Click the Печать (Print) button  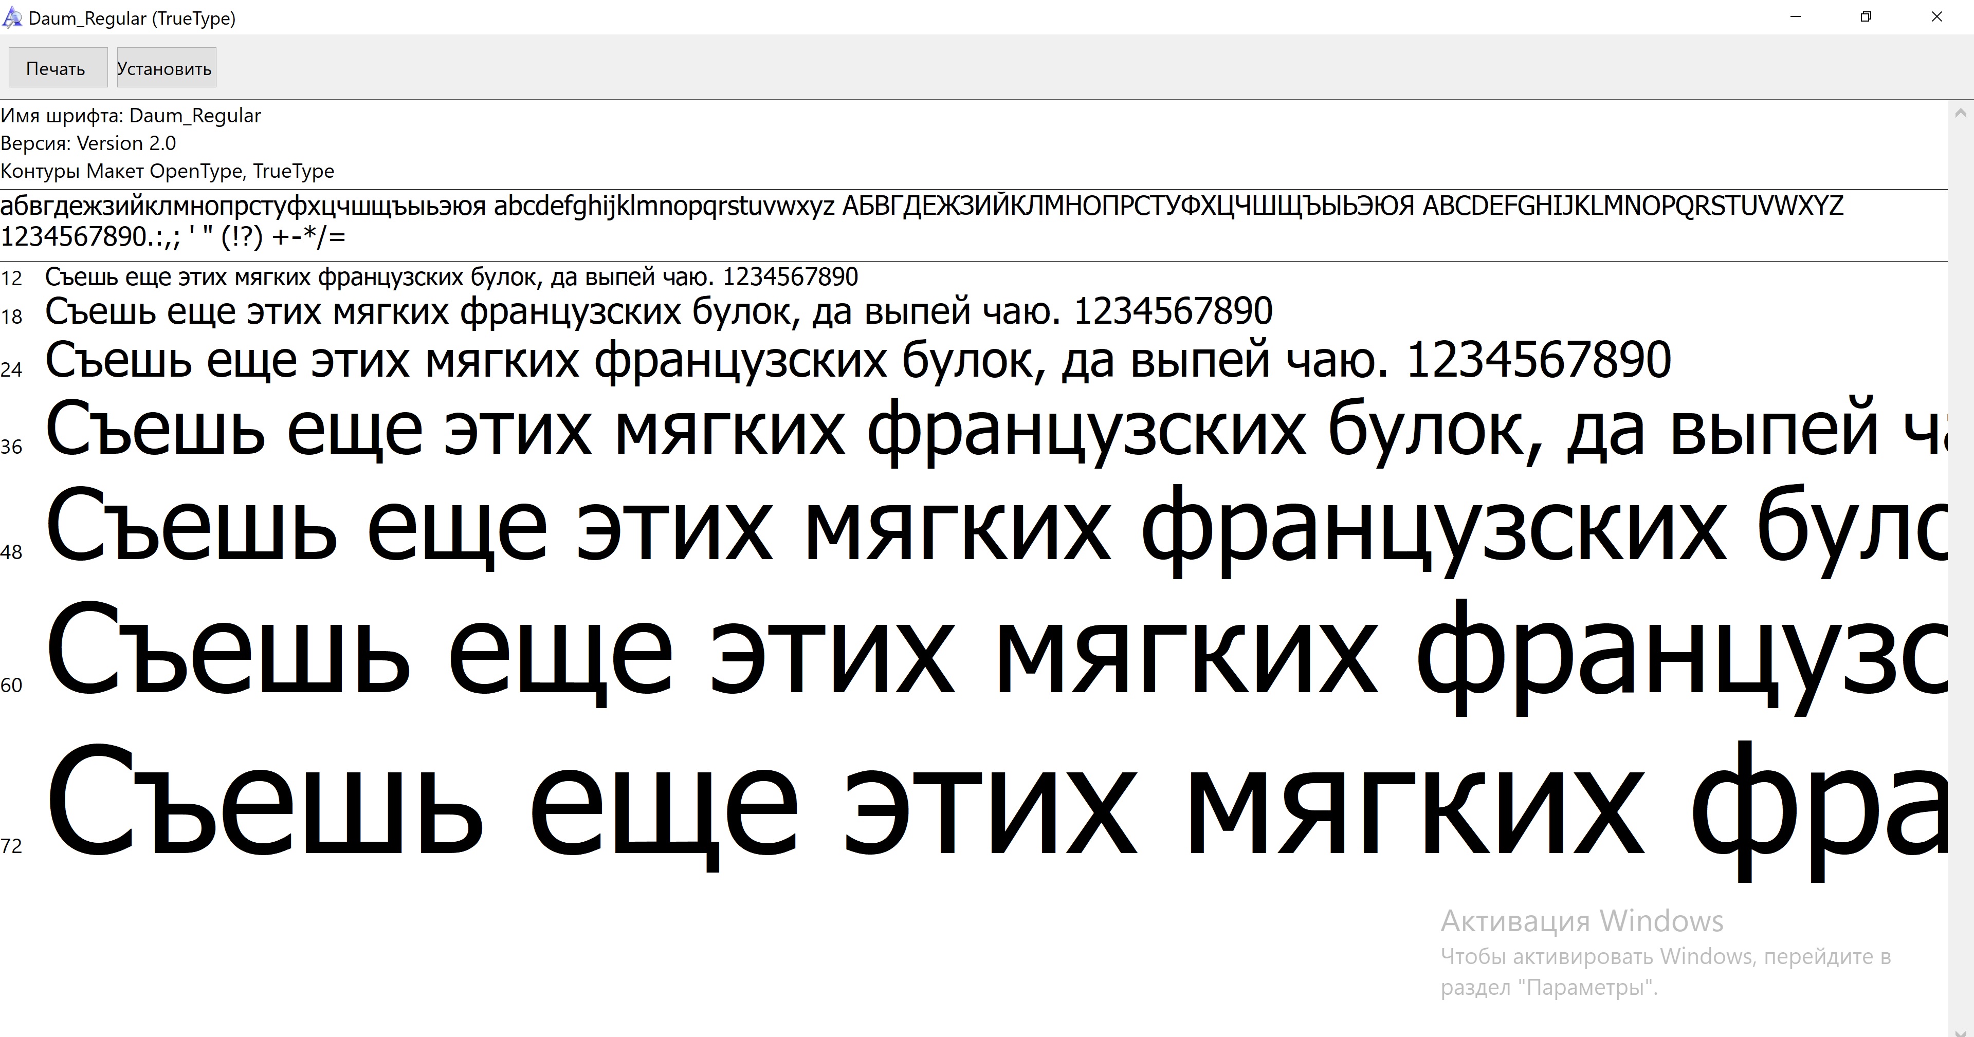57,67
